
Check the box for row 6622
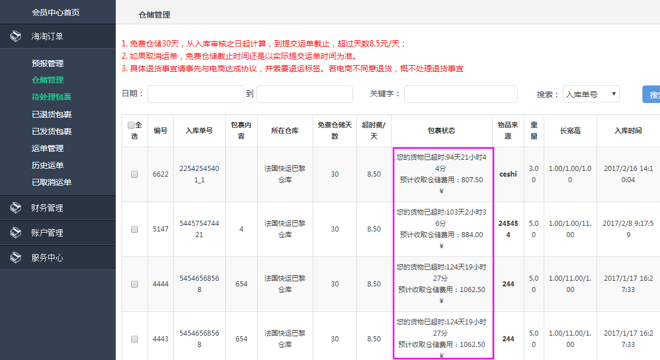134,175
